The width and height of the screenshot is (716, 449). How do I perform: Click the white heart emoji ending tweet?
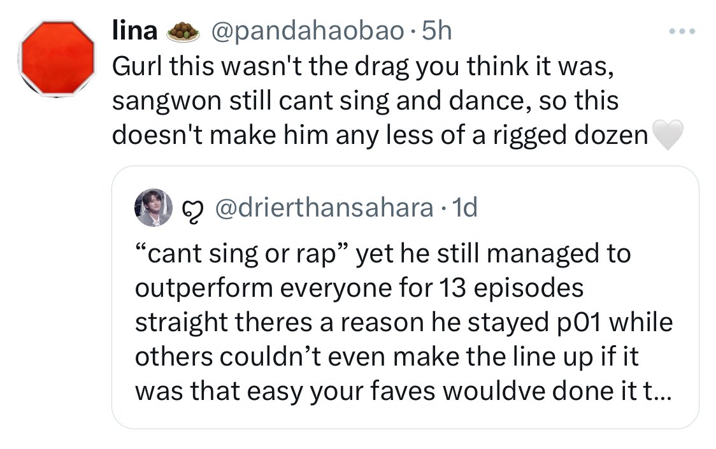(x=668, y=134)
